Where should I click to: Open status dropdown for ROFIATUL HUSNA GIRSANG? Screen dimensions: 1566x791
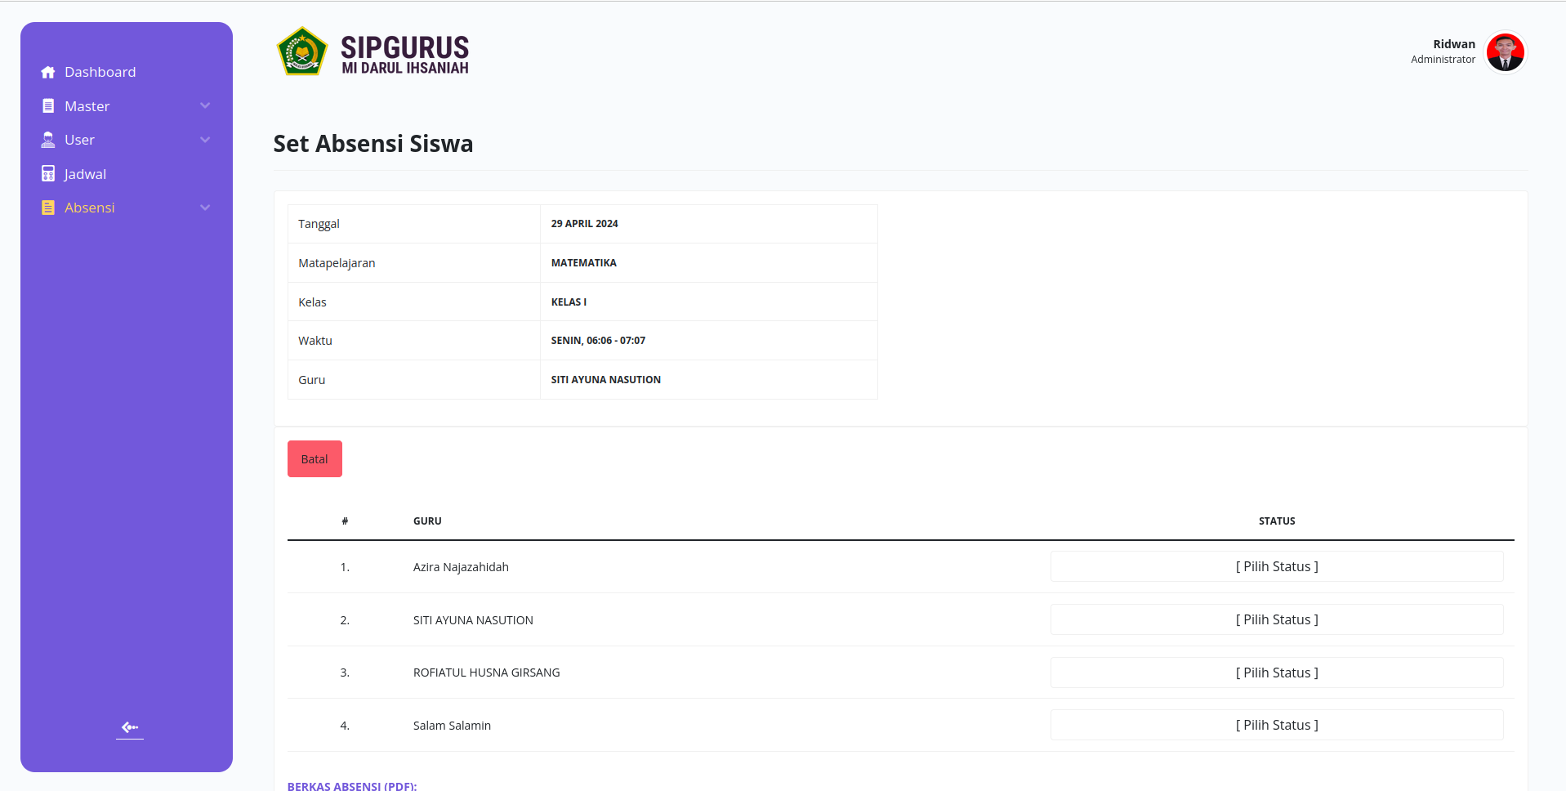click(1277, 673)
